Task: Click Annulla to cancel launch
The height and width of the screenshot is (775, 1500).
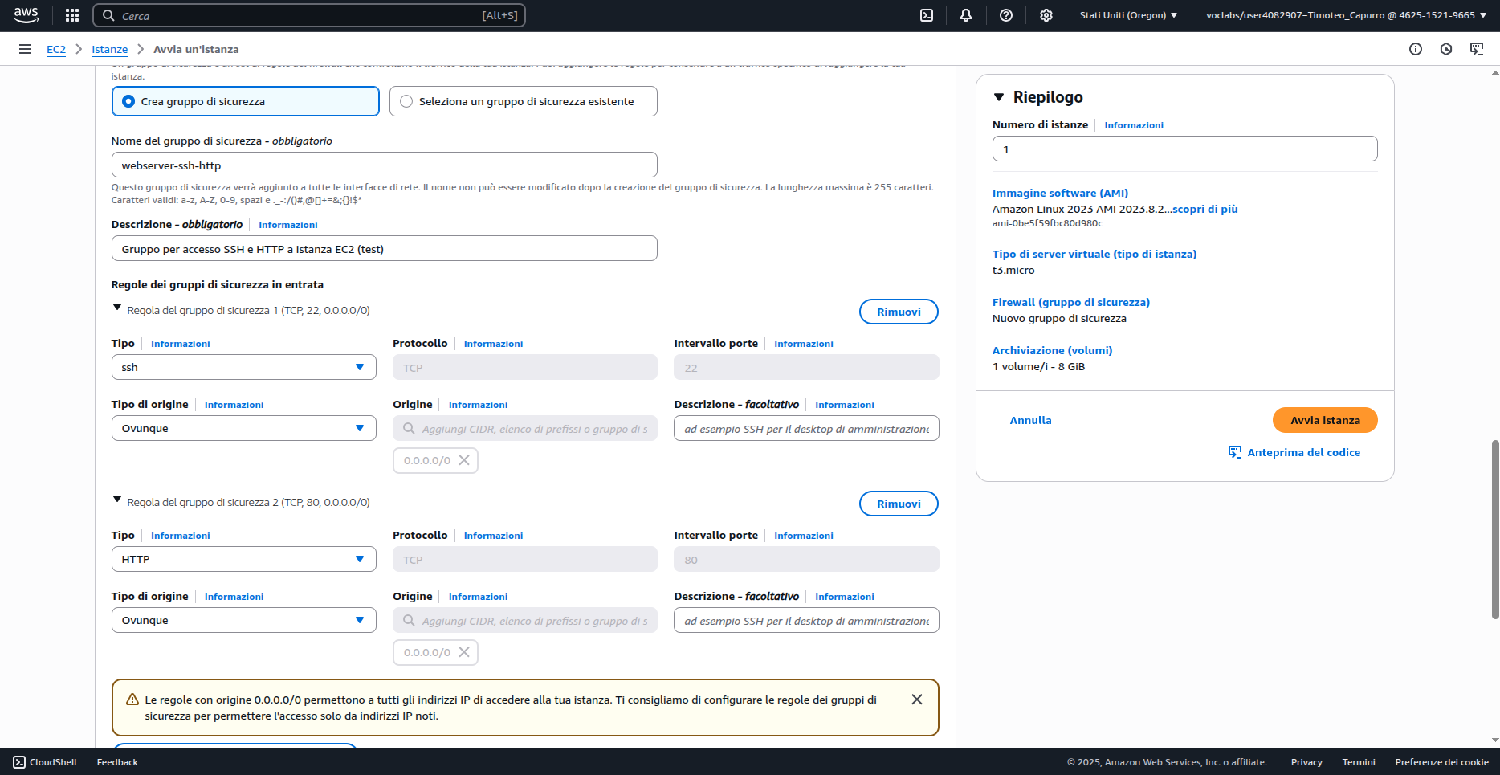Action: click(x=1030, y=420)
